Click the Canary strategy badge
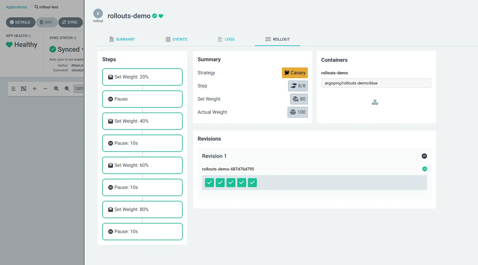 [295, 73]
